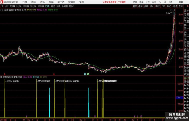Click the MA10: 8.40 value
The image size is (189, 121).
point(31,10)
